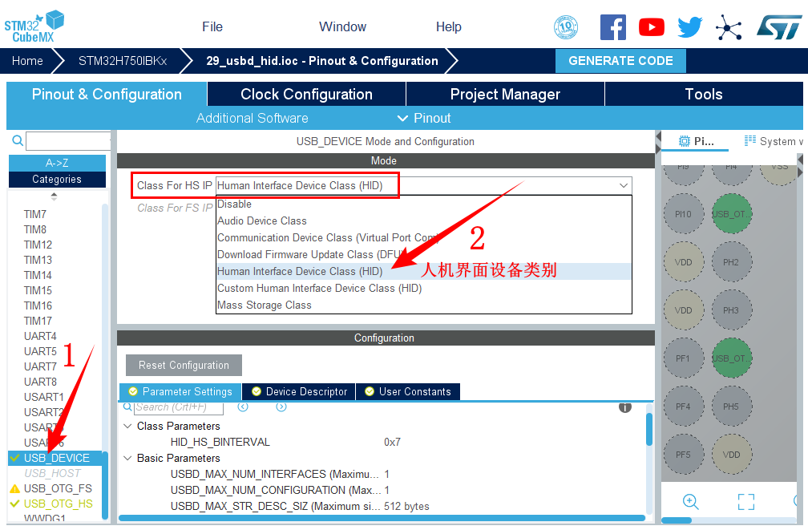The image size is (808, 530).
Task: Select the USB_OTG_FS peripheral entry
Action: pos(58,488)
